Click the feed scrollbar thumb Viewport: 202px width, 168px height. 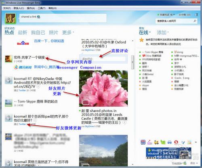pyautogui.click(x=133, y=62)
